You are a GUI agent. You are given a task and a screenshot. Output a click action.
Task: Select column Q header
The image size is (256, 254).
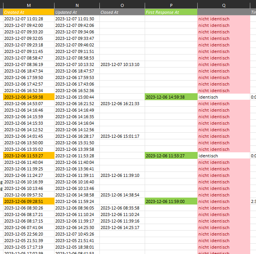(x=224, y=5)
